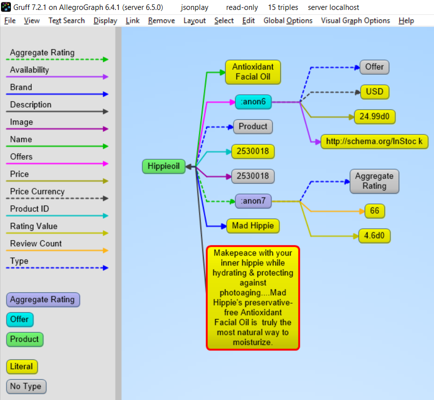The height and width of the screenshot is (400, 434).
Task: Click the Literal yellow legend swatch
Action: (22, 367)
